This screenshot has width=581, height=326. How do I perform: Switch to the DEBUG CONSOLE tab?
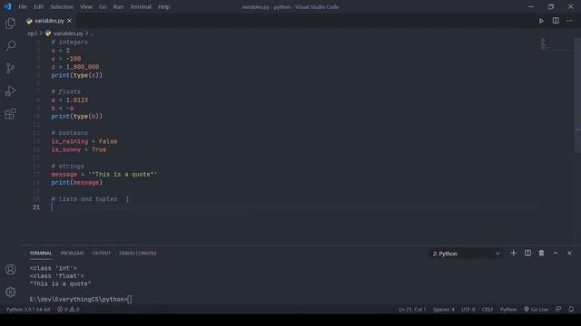coord(138,254)
